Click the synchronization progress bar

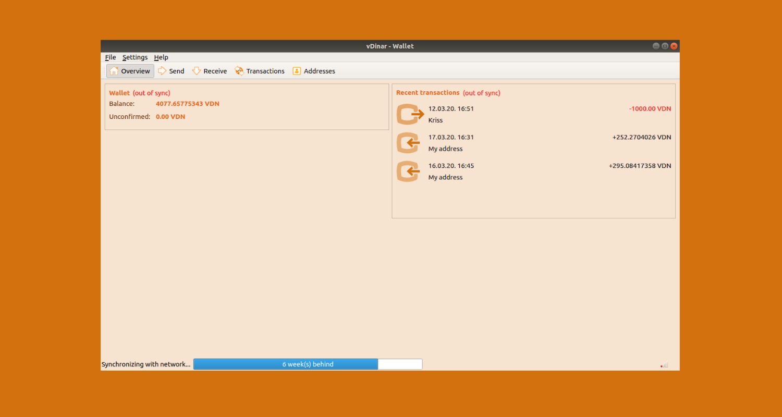pos(308,364)
